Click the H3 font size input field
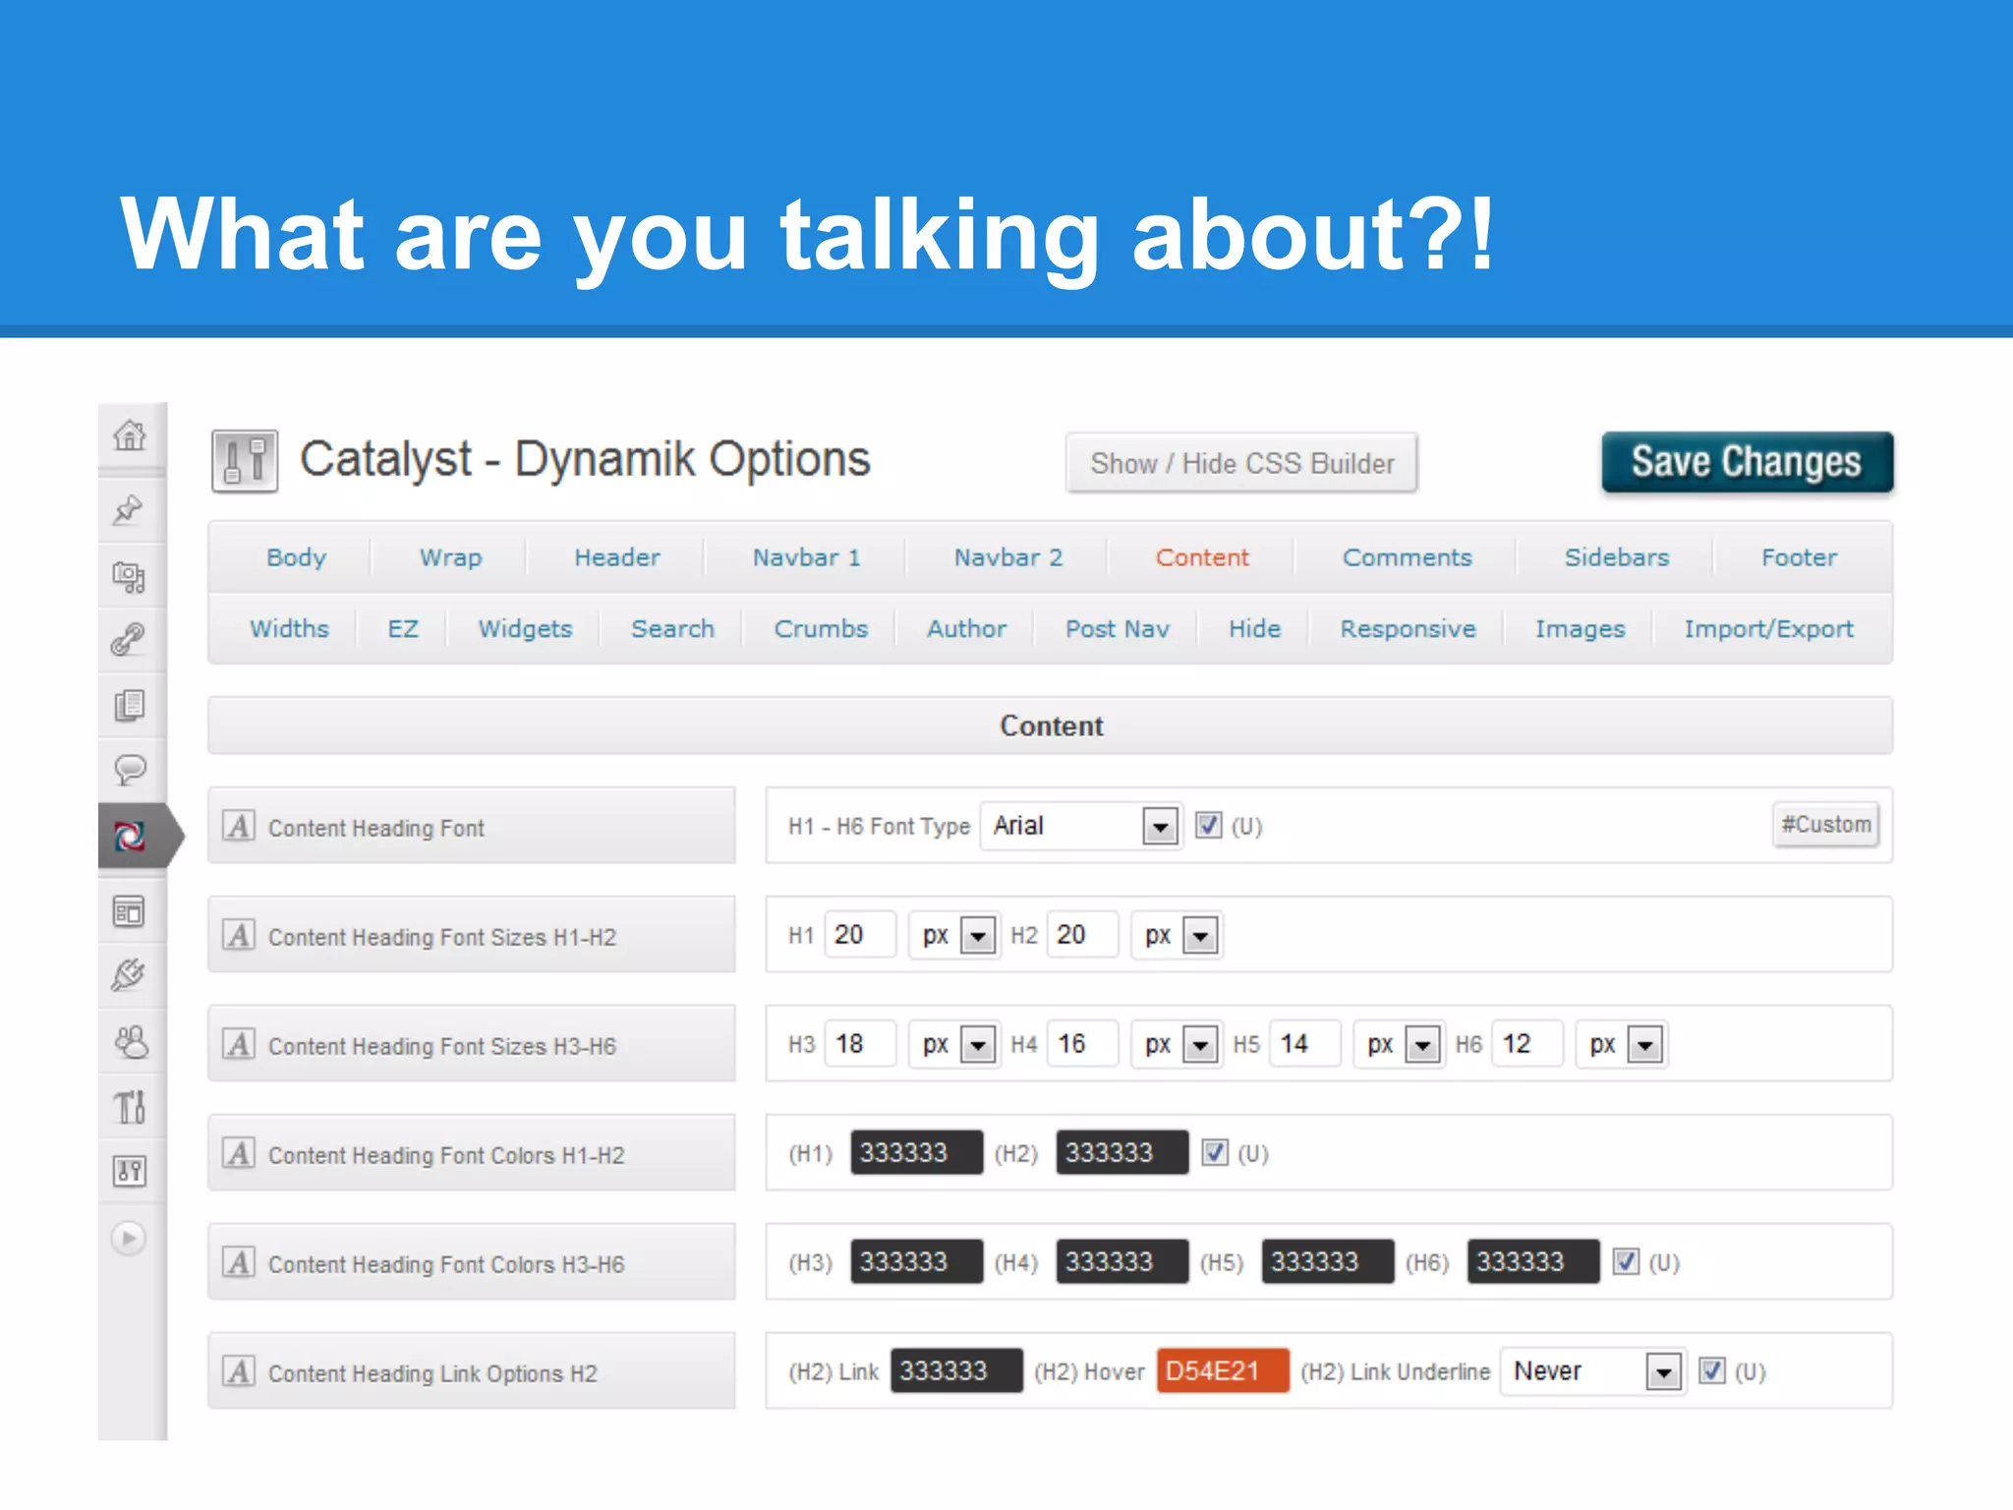Image resolution: width=2013 pixels, height=1510 pixels. coord(860,1044)
